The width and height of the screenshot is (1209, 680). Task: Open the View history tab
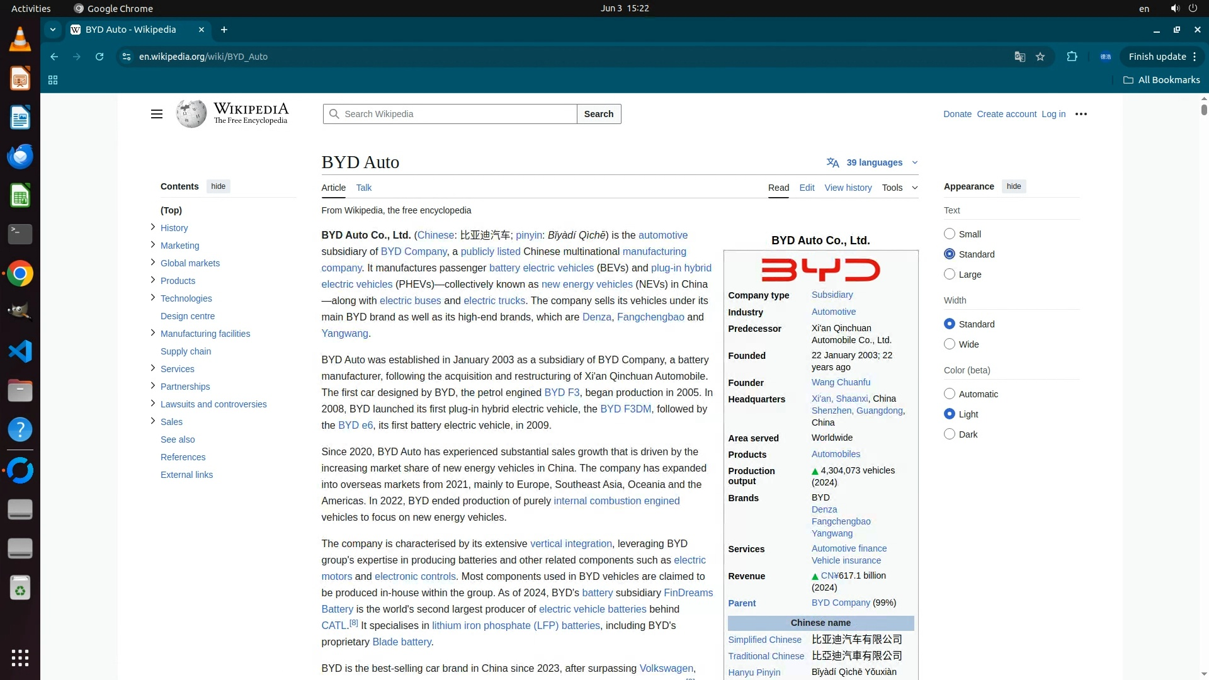(848, 188)
